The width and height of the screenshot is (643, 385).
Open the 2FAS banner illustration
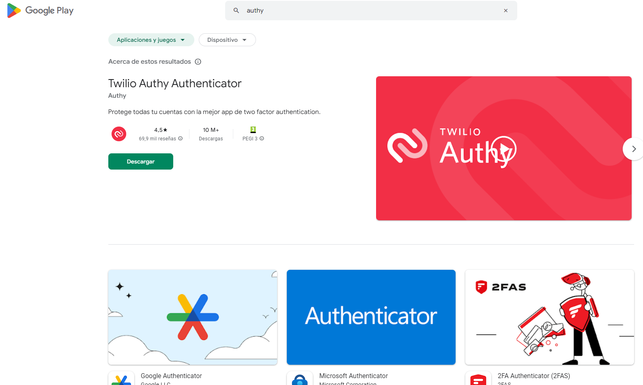pos(549,317)
